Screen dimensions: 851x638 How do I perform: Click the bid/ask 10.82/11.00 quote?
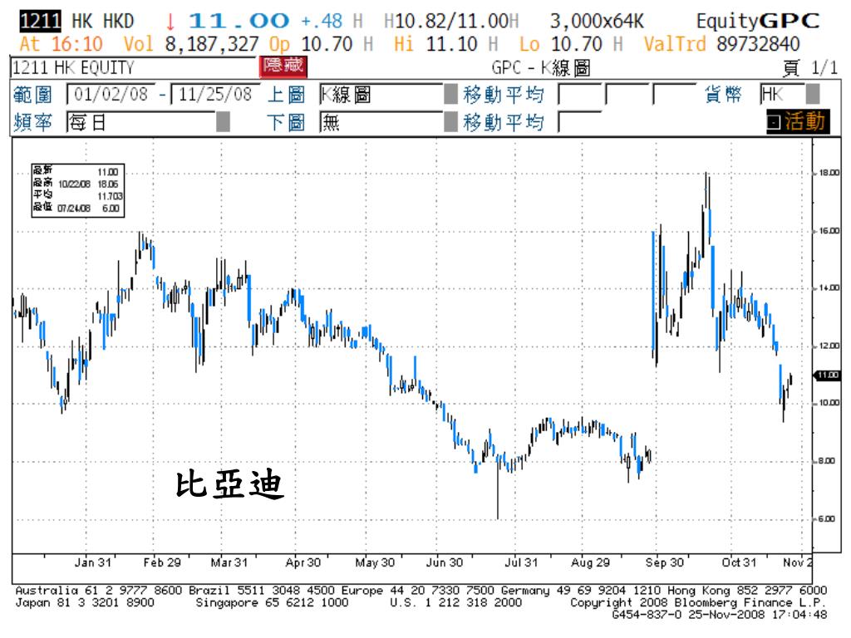click(450, 21)
